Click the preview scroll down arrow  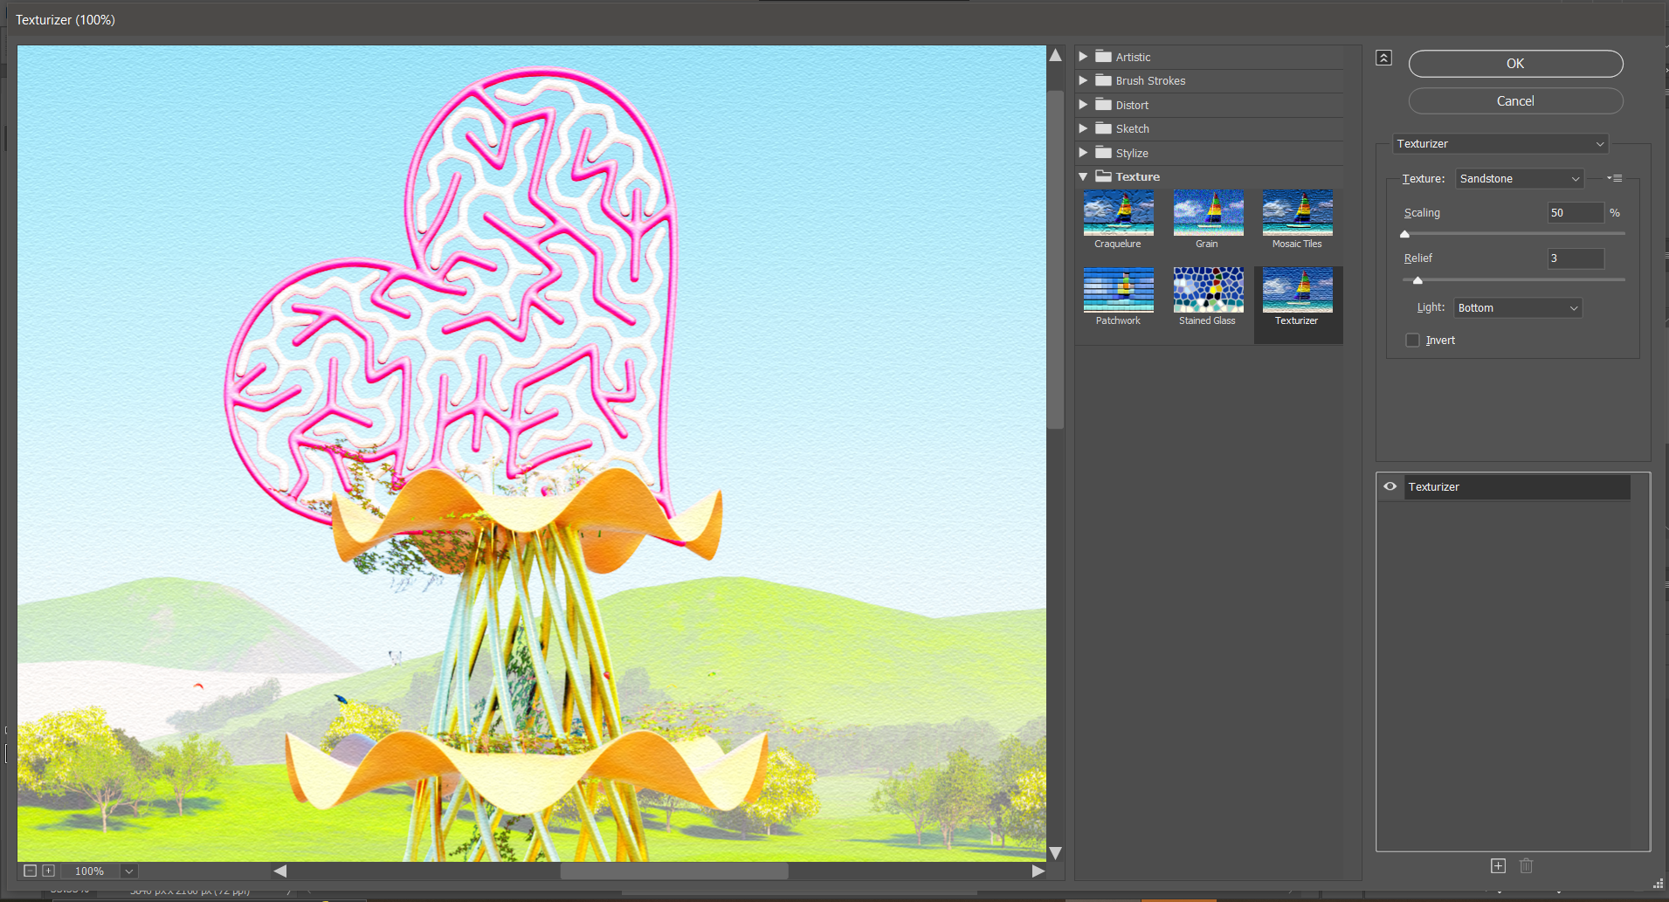click(x=1055, y=853)
